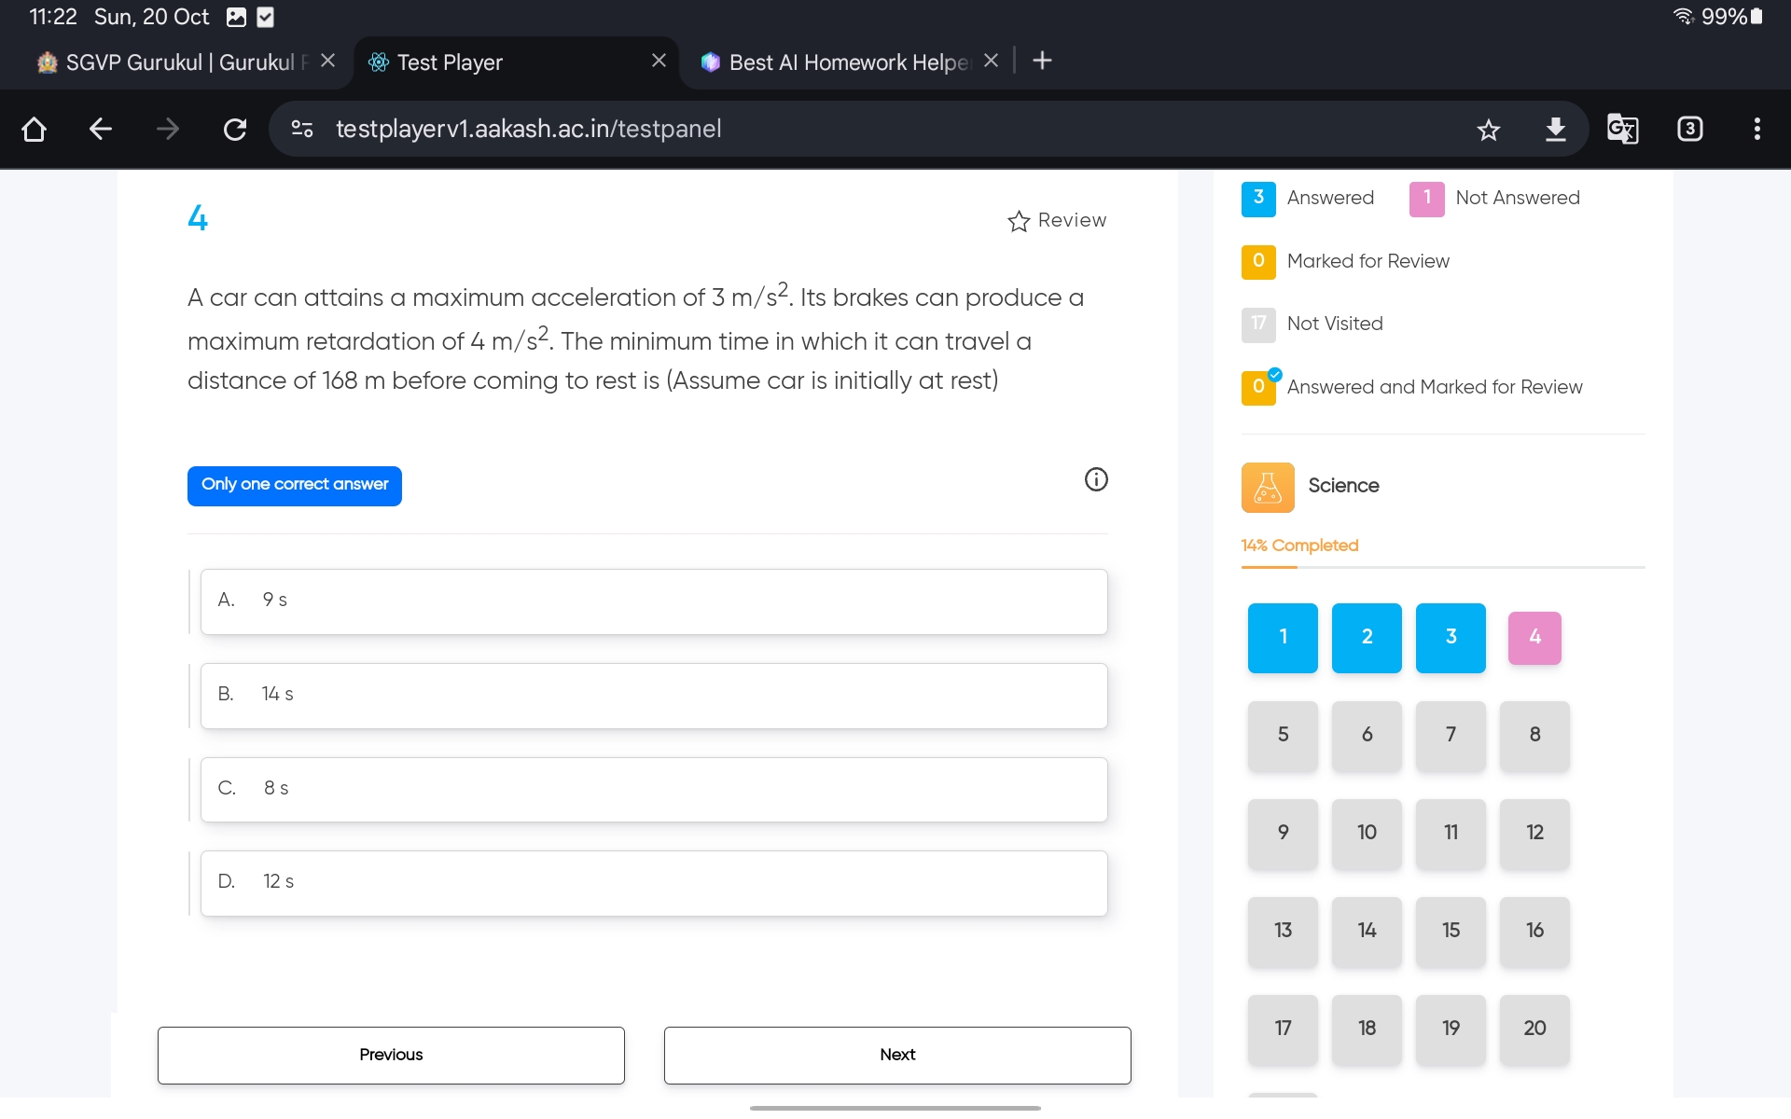Jump to question 6 in palette
Viewport: 1791px width, 1119px height.
[x=1367, y=736]
